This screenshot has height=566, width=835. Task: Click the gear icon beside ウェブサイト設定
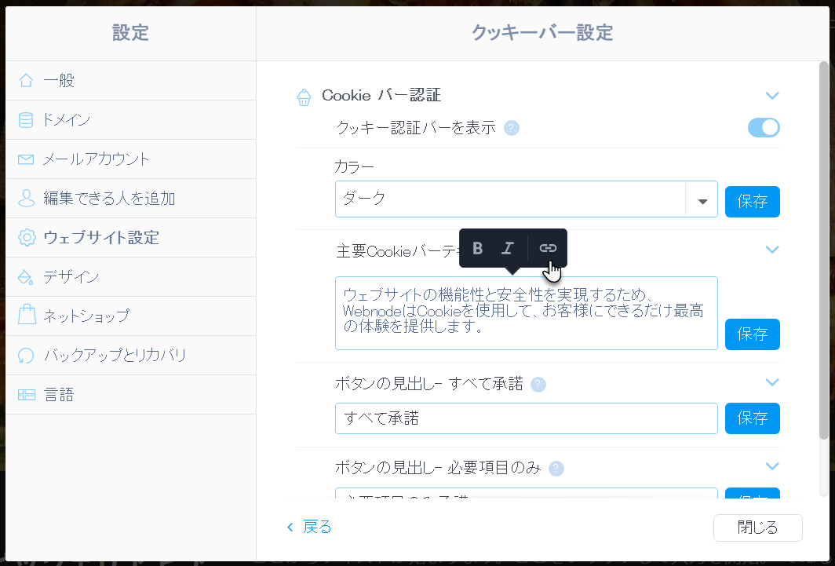pos(26,238)
